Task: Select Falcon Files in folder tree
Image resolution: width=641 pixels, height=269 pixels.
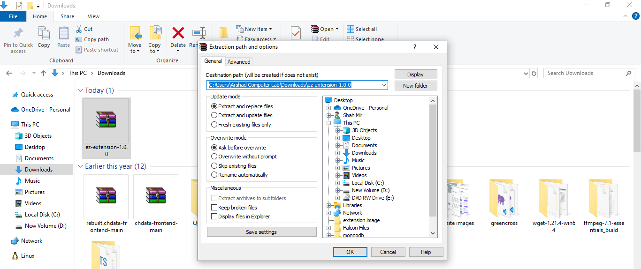Action: point(356,228)
